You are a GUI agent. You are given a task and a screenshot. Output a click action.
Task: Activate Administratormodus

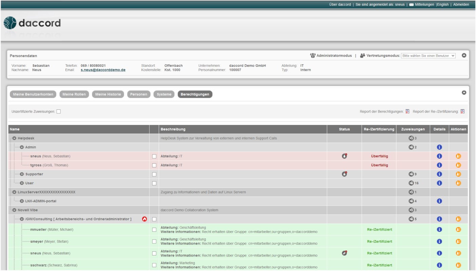point(334,56)
